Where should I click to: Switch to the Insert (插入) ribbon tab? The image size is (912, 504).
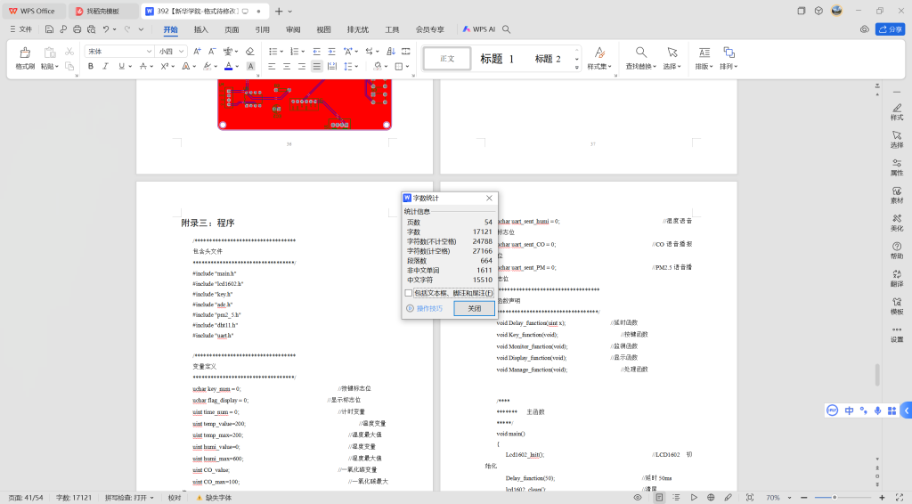[201, 29]
